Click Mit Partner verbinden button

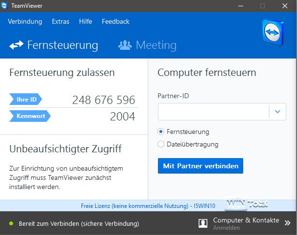[201, 166]
